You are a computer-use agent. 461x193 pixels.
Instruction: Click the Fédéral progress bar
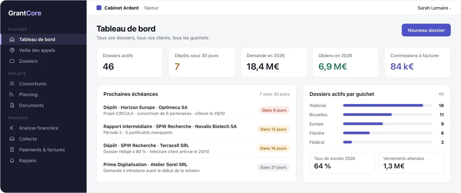[387, 142]
